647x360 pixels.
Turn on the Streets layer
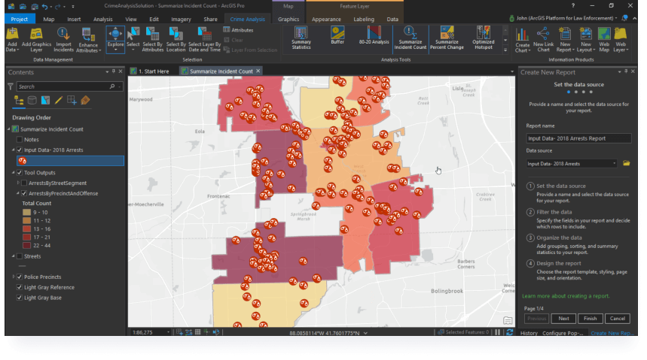tap(20, 256)
